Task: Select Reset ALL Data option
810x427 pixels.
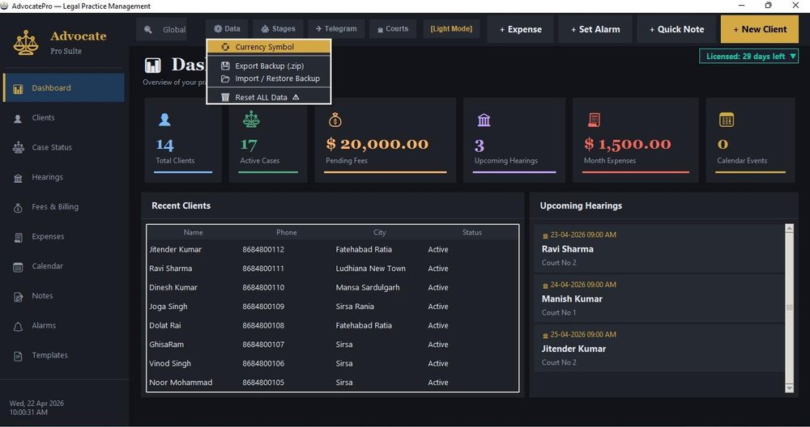Action: pyautogui.click(x=269, y=97)
